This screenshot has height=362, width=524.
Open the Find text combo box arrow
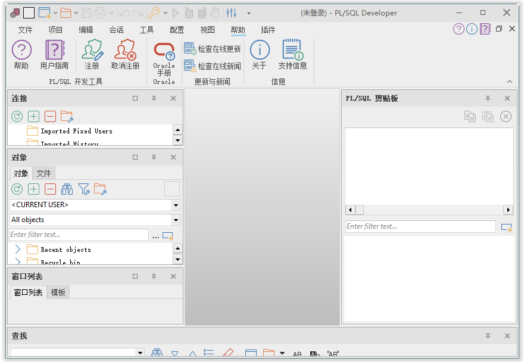point(141,352)
